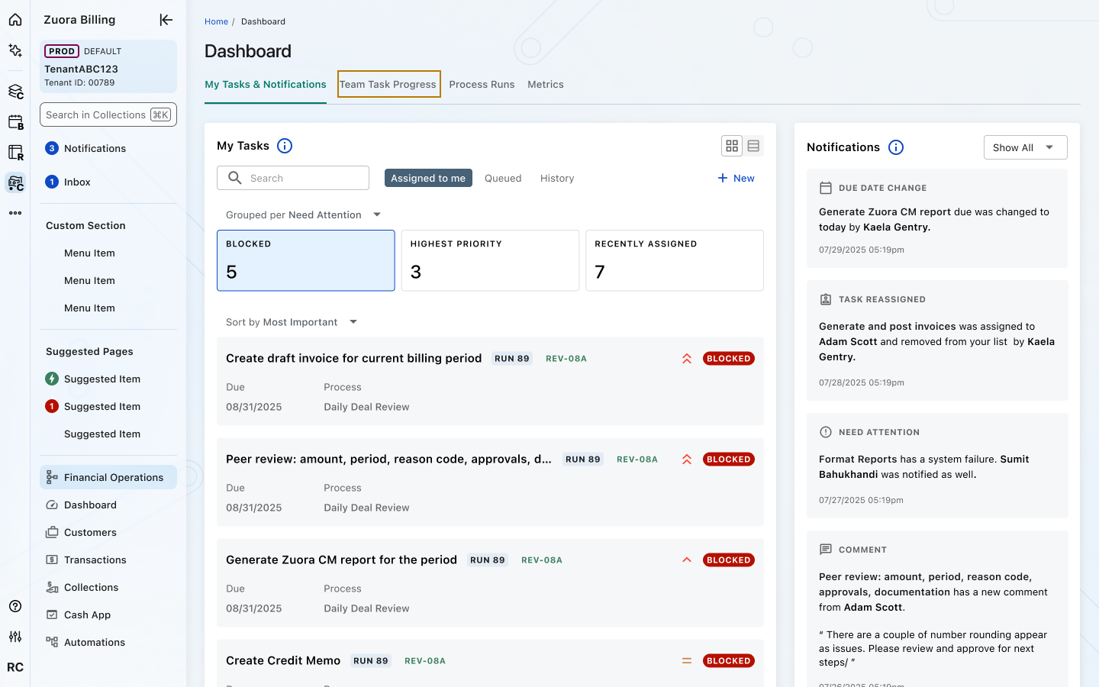Switch to Process Runs tab

[482, 85]
